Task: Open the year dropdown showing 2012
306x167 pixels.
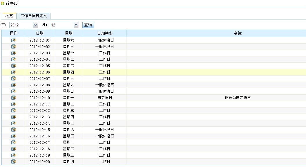Action: tap(24, 25)
